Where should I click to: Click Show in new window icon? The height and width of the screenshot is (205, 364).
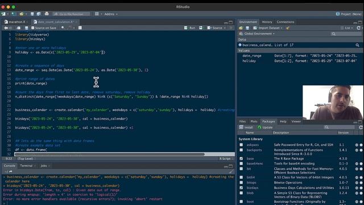click(18, 28)
